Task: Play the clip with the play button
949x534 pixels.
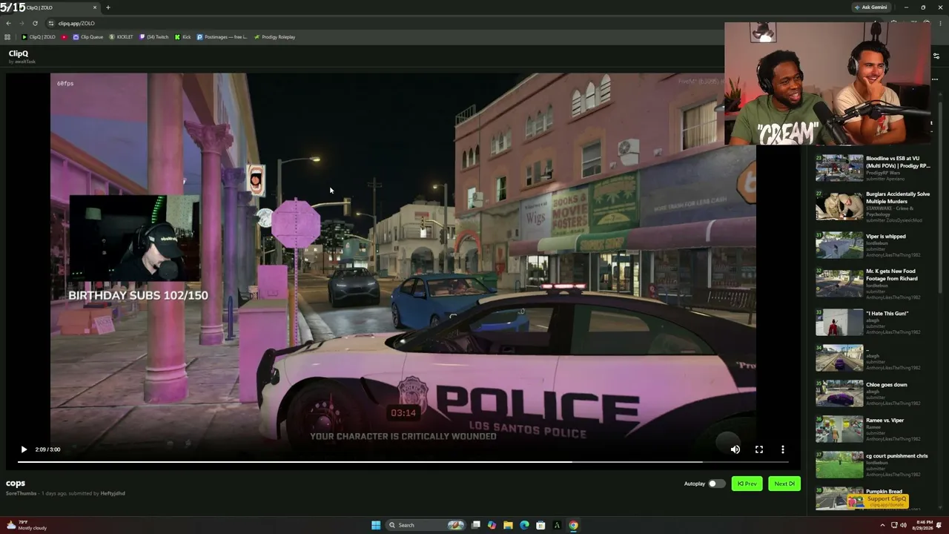Action: (24, 449)
